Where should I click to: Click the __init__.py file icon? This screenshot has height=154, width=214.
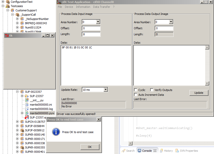tap(27, 100)
